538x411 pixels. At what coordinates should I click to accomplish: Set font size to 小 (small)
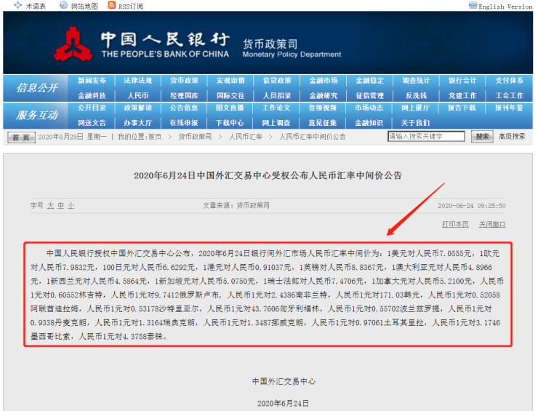point(71,206)
